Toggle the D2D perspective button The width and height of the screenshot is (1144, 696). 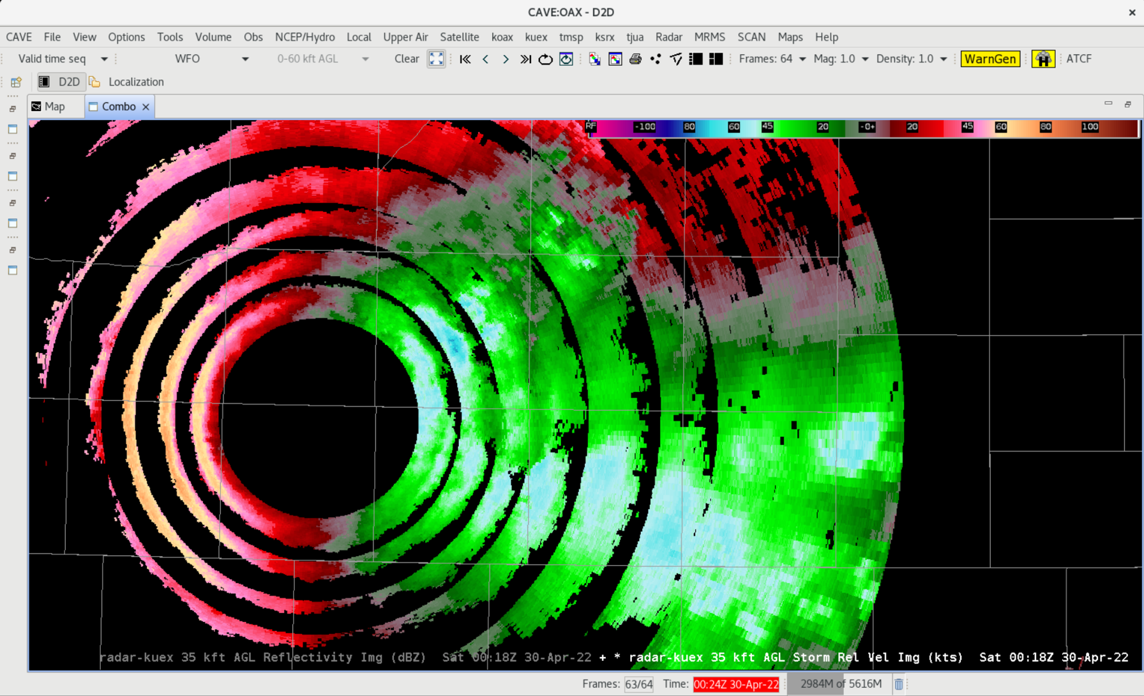click(60, 82)
